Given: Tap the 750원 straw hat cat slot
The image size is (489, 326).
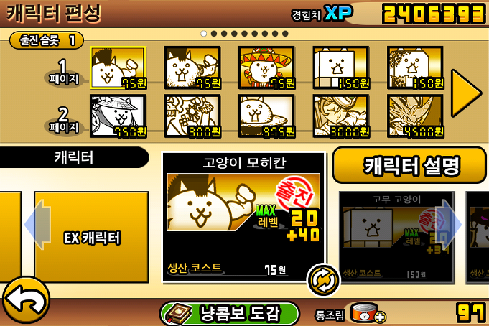Looking at the screenshot, I should tap(118, 116).
